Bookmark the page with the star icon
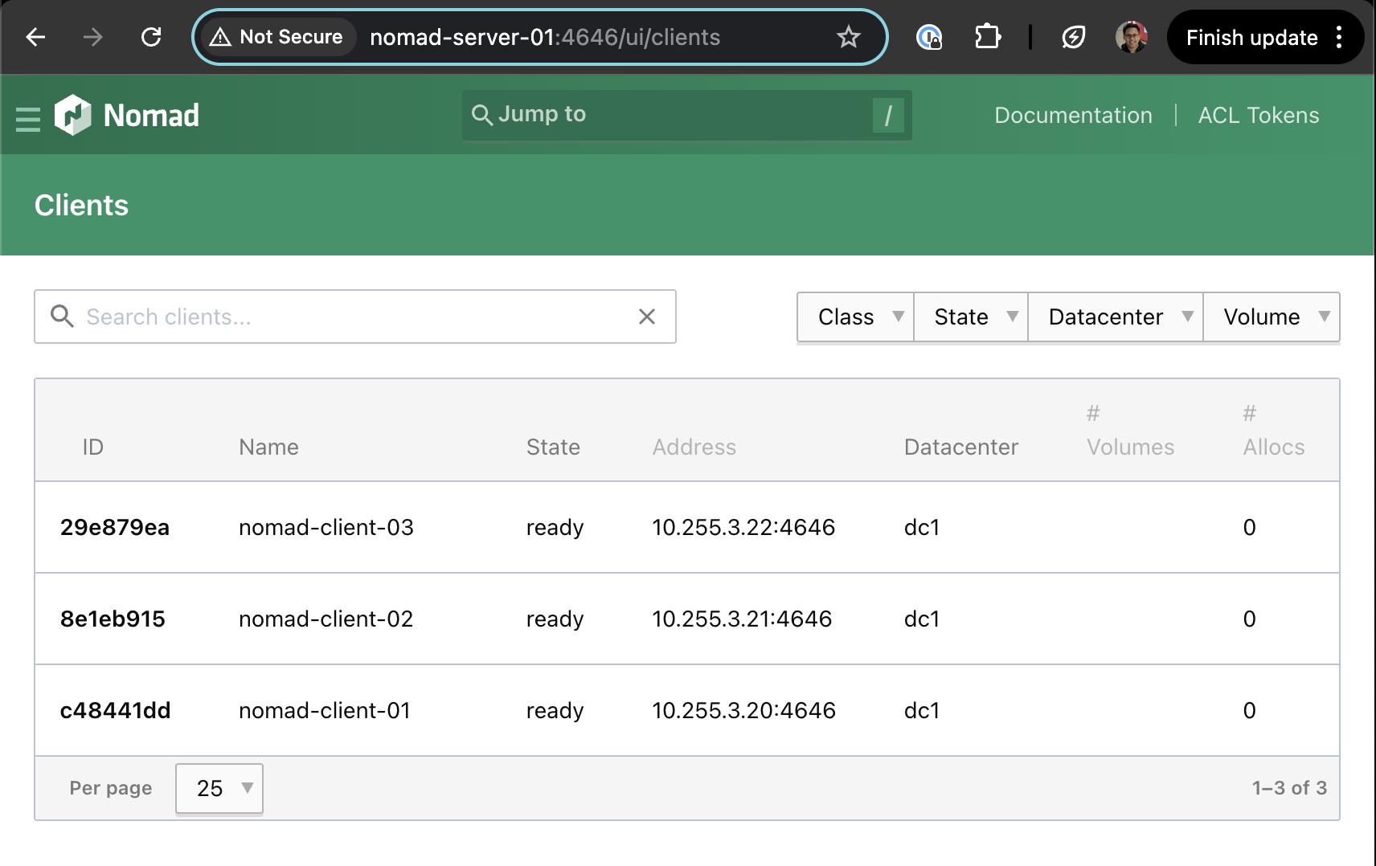 click(848, 36)
